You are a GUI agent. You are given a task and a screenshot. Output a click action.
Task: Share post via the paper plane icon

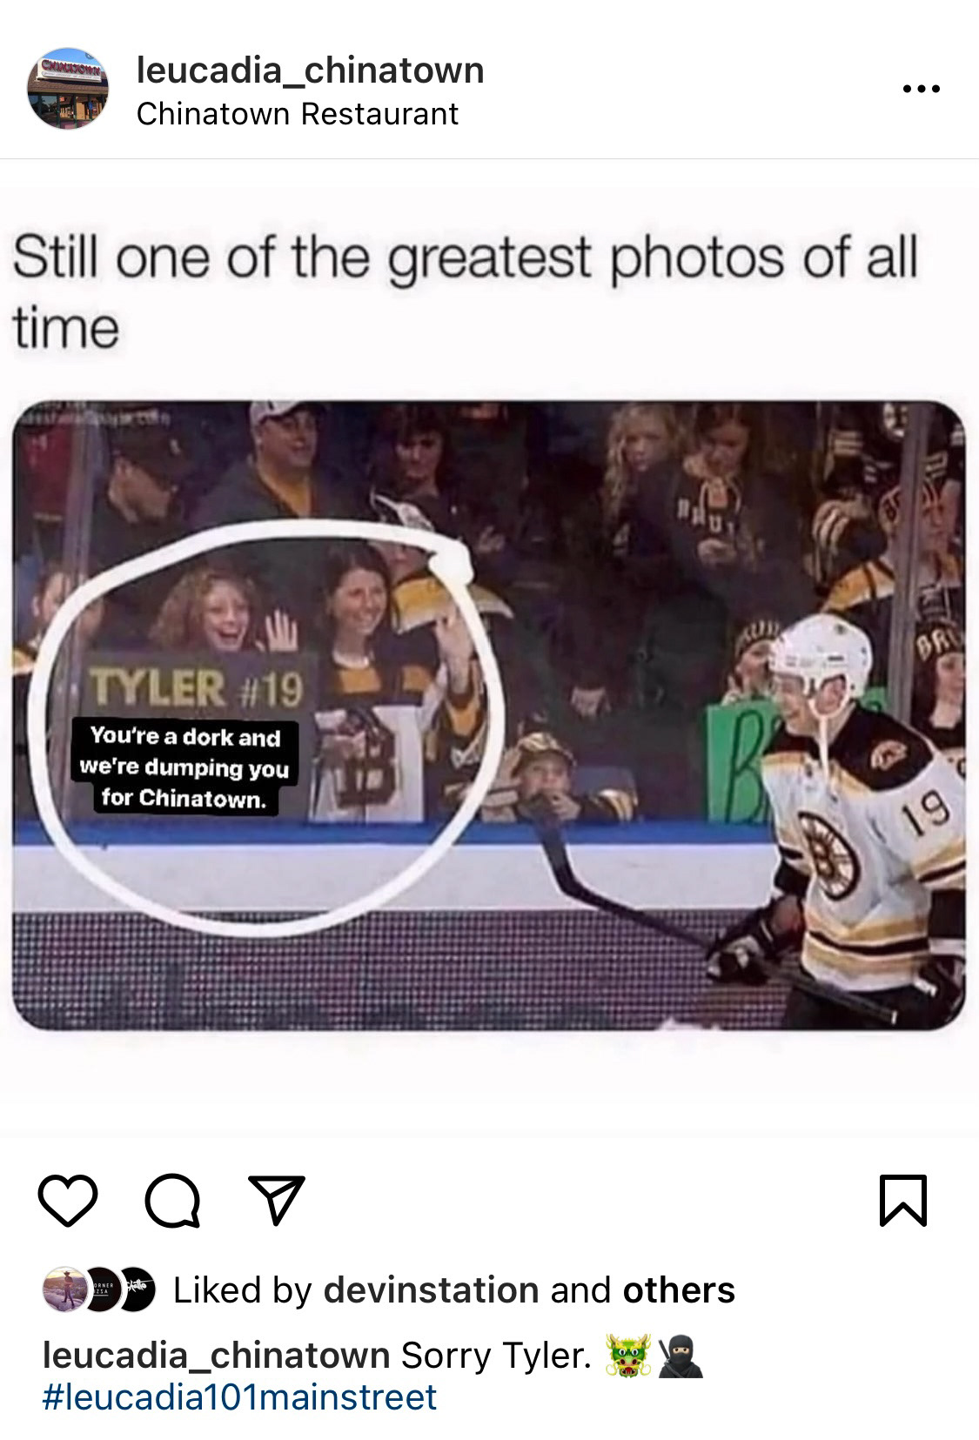coord(277,1200)
